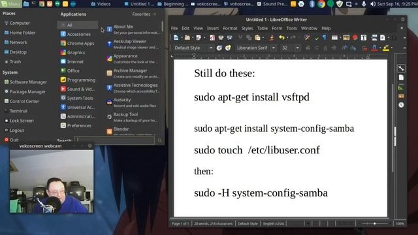Click the Print icon in Writer toolbar
418x235 pixels.
[221, 38]
